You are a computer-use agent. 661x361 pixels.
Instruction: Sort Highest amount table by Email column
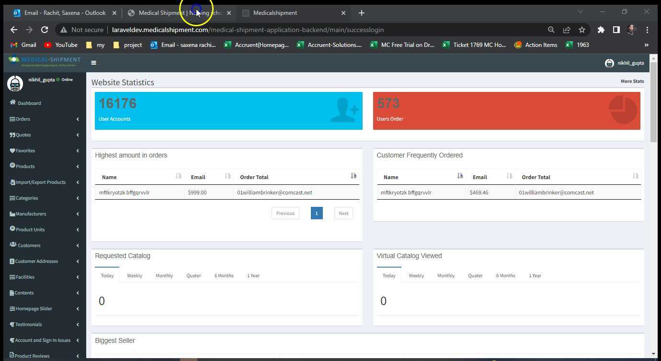point(227,177)
